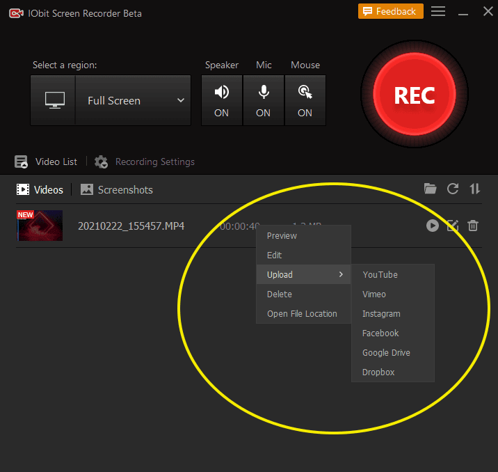Click the IObit Screen Recorder logo icon
The image size is (498, 472).
(x=16, y=13)
